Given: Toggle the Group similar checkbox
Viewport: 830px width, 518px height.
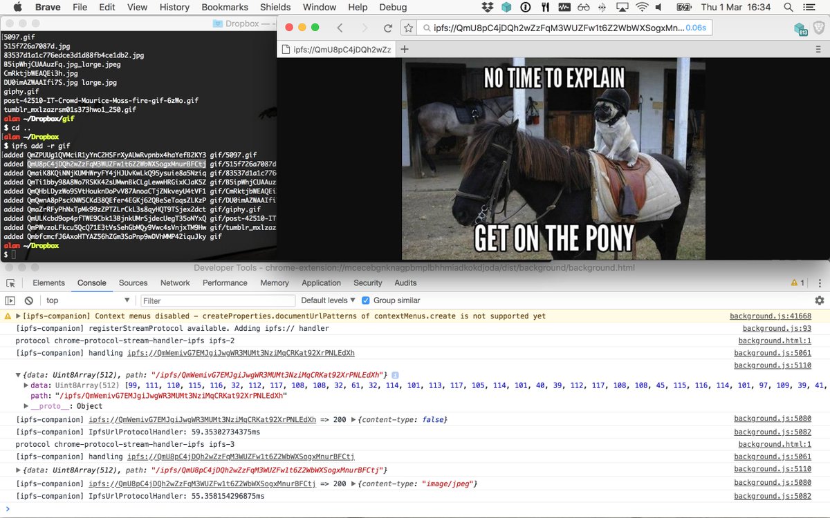Looking at the screenshot, I should click(x=366, y=300).
